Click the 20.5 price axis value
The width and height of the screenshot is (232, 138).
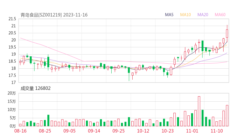click(12, 33)
